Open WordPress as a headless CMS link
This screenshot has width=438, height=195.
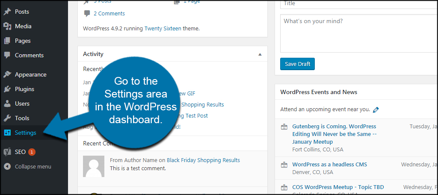coord(330,164)
